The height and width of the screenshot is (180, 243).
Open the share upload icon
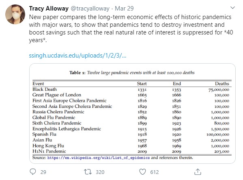click(x=198, y=172)
